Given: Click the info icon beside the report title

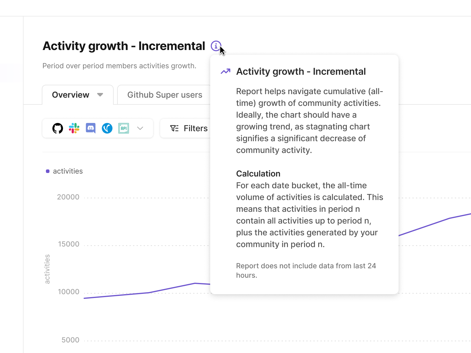Looking at the screenshot, I should (216, 46).
